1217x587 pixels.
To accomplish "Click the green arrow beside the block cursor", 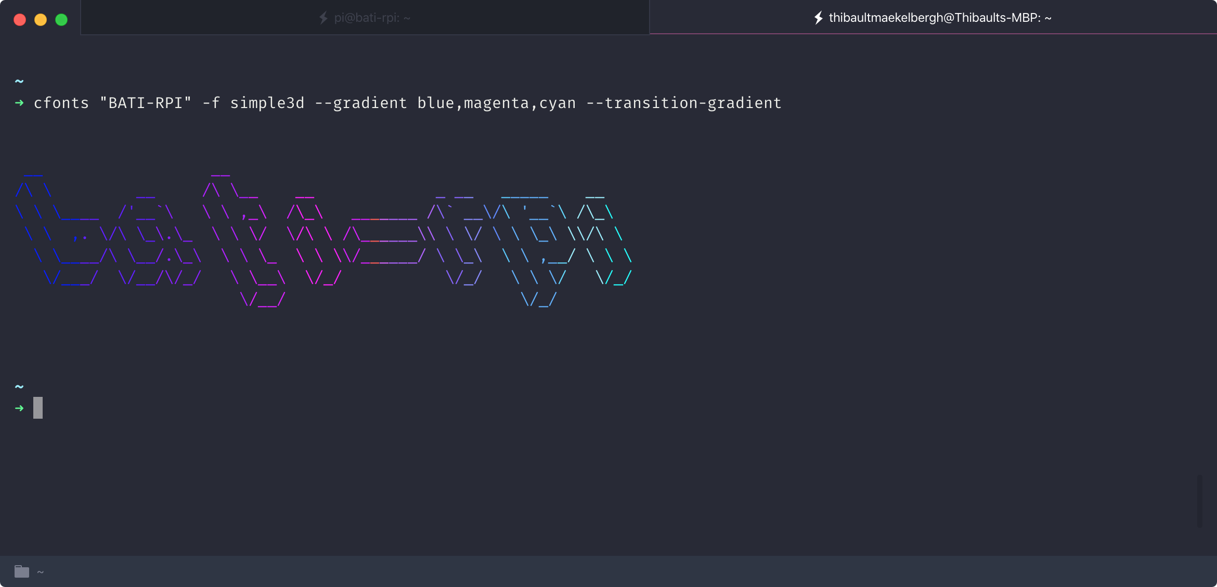I will coord(20,408).
